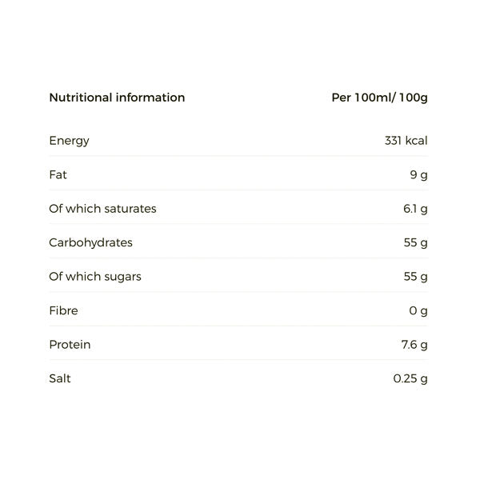Select the 0 g fibre value

[418, 310]
